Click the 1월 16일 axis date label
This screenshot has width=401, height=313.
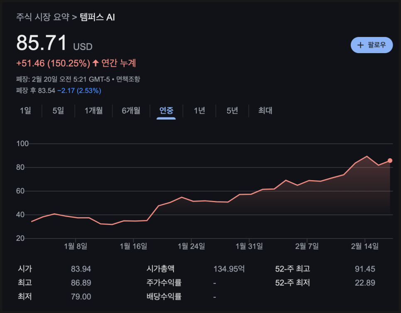(x=134, y=246)
